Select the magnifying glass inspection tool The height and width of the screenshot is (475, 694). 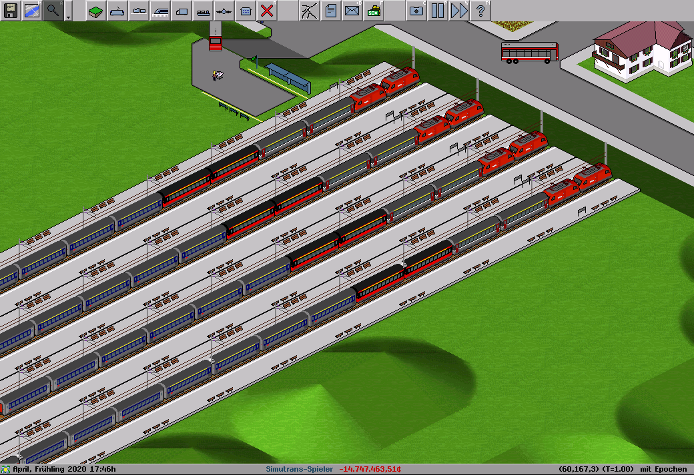point(53,11)
